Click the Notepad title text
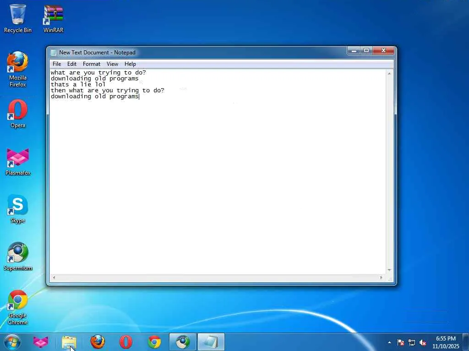Screen dimensions: 469x351 coord(97,53)
